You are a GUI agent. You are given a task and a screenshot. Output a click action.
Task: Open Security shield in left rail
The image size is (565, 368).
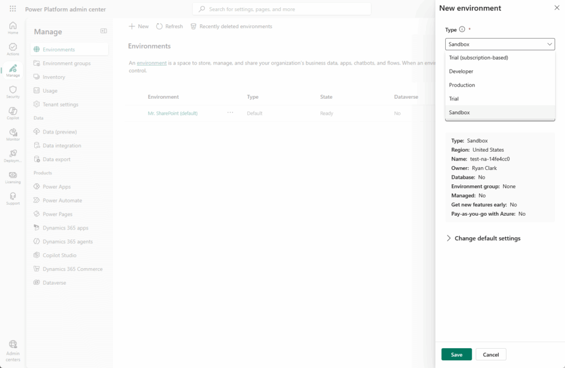click(13, 92)
